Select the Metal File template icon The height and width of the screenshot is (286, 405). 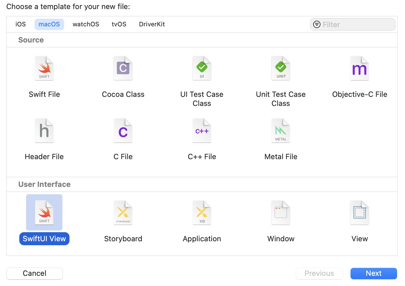pyautogui.click(x=281, y=131)
